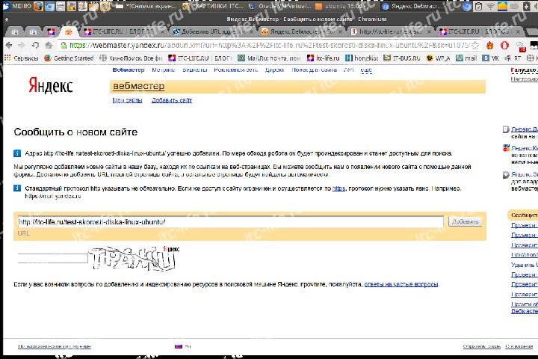
Task: Open the clipboard manager tray icon
Action: (x=479, y=6)
